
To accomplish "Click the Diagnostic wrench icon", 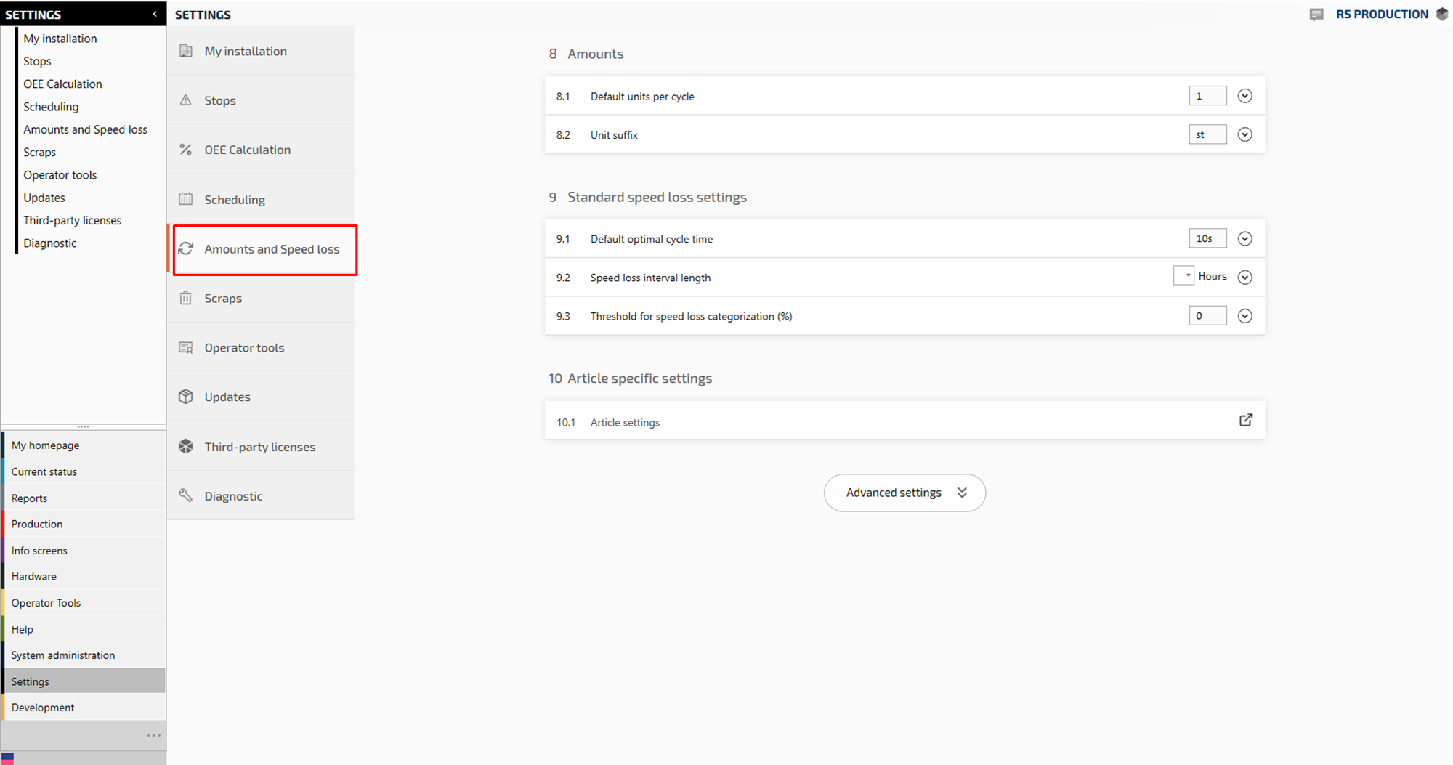I will coord(186,495).
